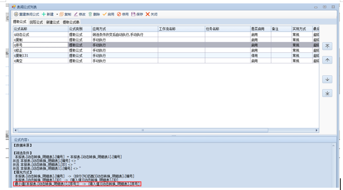Viewport: 343px width, 190px height.
Task: Click the green plus 新建 icon
Action: 44,14
